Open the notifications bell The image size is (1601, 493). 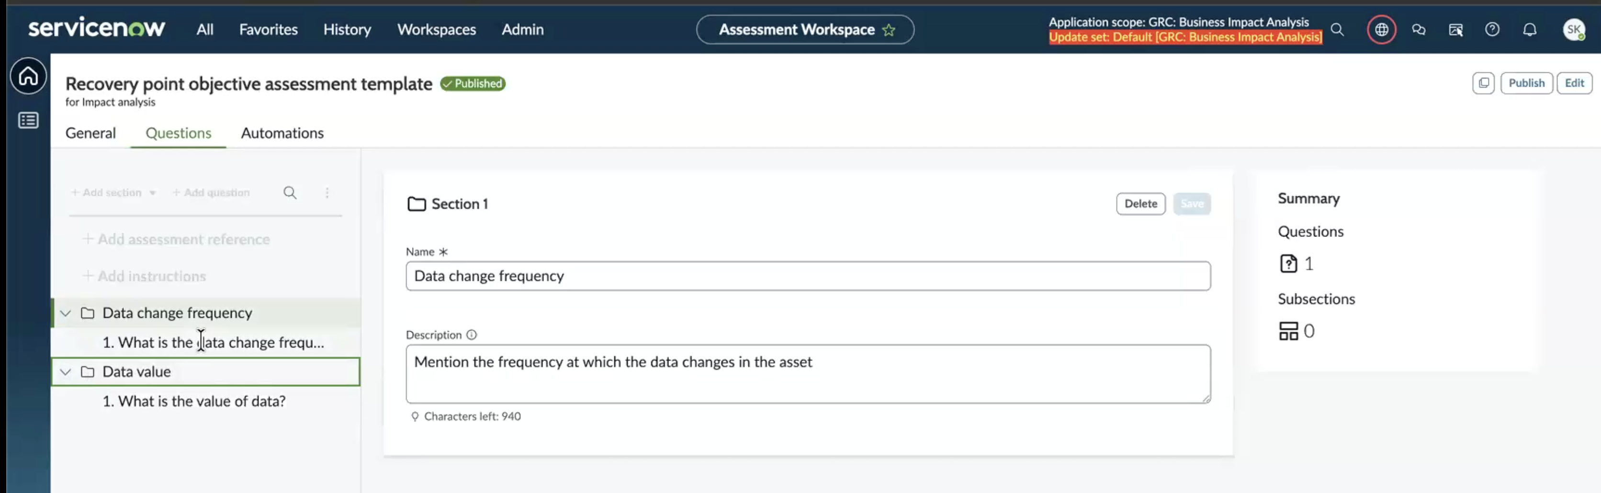(x=1530, y=30)
